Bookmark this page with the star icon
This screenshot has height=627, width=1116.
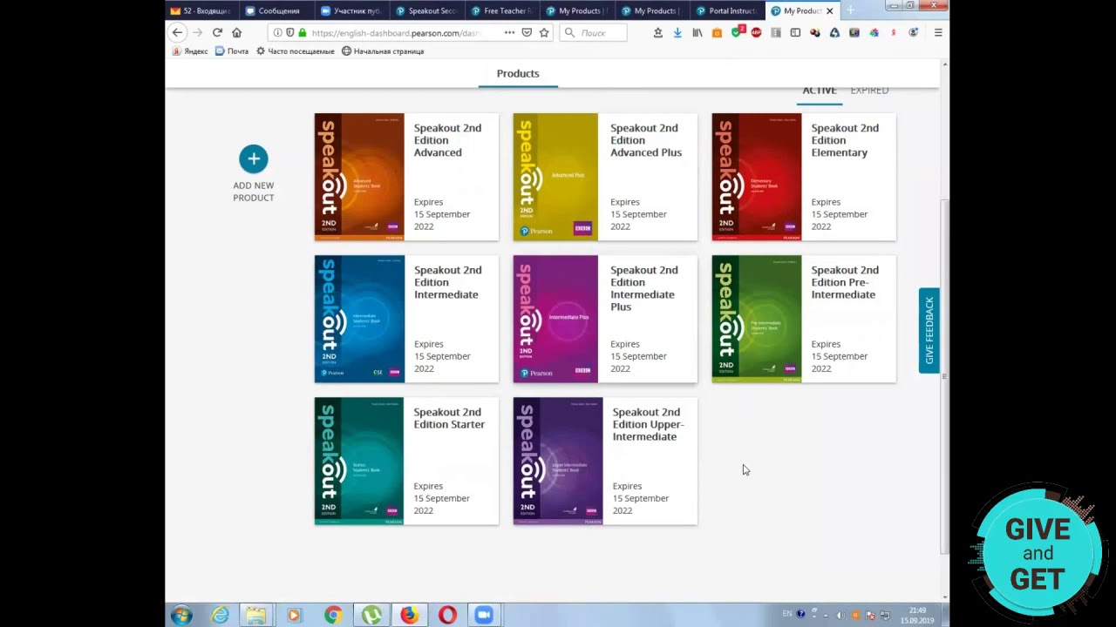tap(544, 32)
